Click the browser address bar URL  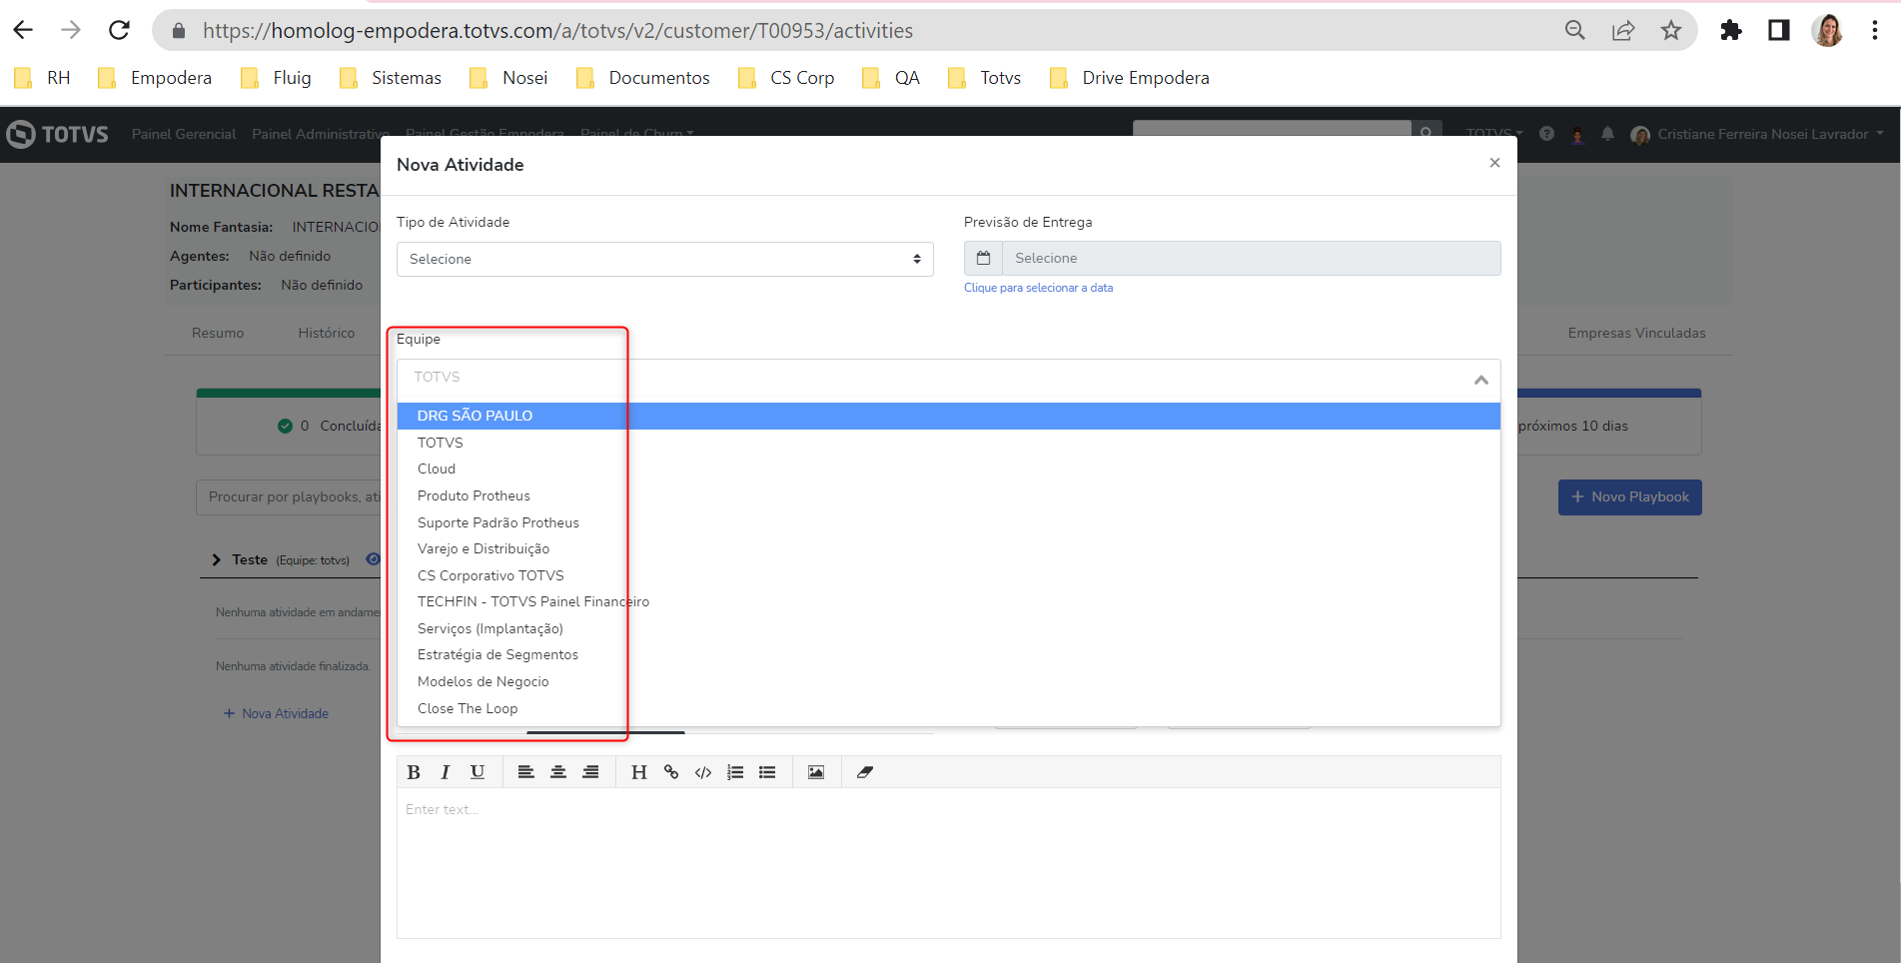click(x=557, y=31)
